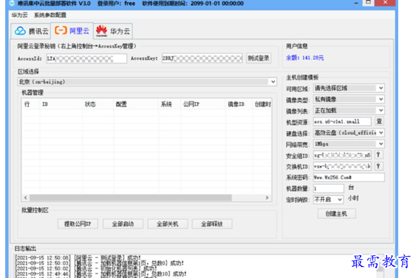Click the 全部释放 button

point(212,224)
